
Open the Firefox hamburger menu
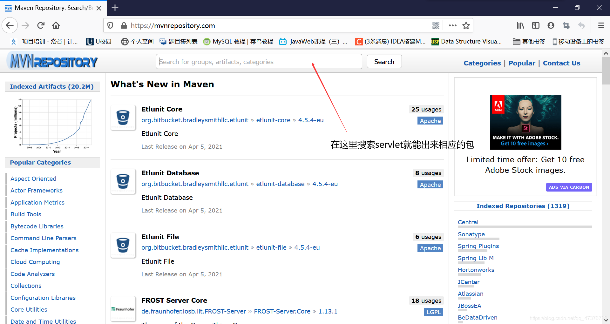coord(601,25)
